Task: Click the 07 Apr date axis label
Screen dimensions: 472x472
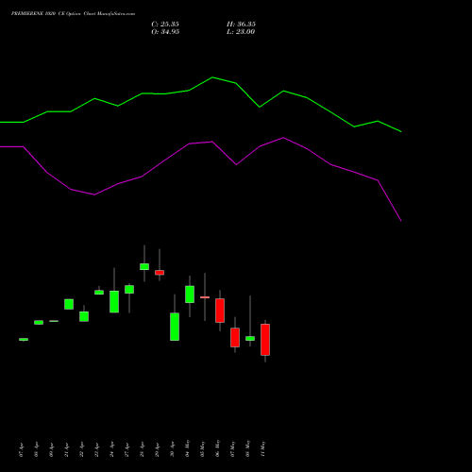Action: (x=21, y=450)
